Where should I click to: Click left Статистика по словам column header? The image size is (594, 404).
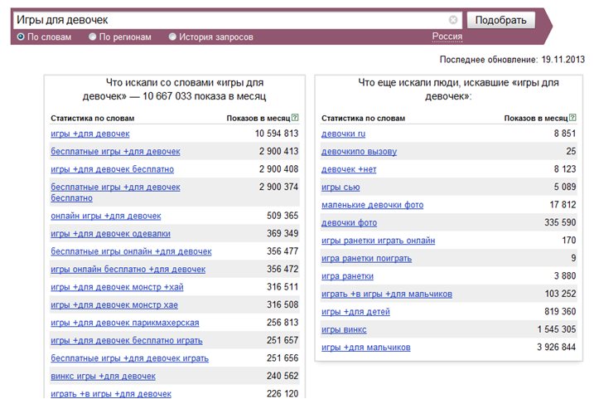point(93,119)
